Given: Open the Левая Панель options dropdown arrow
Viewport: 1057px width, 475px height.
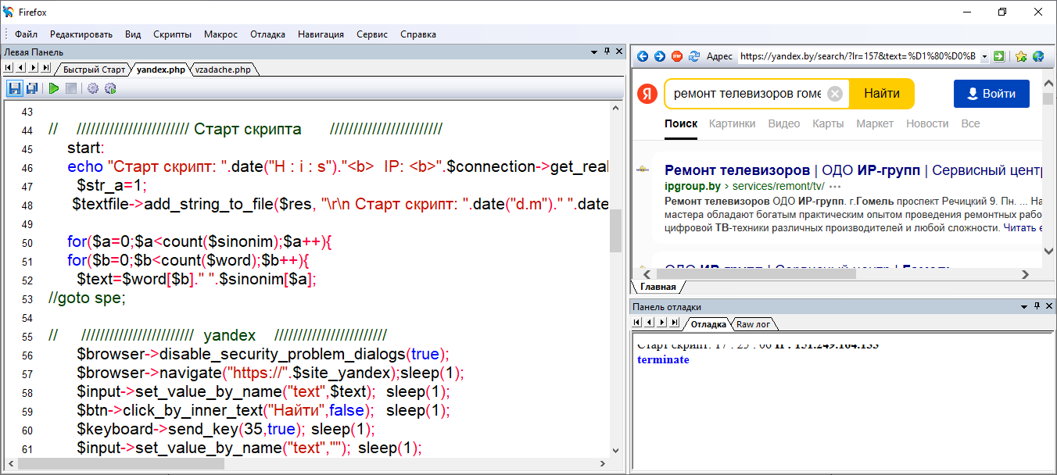Looking at the screenshot, I should click(x=594, y=52).
